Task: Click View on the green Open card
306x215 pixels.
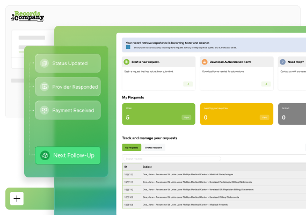Action: pos(186,118)
